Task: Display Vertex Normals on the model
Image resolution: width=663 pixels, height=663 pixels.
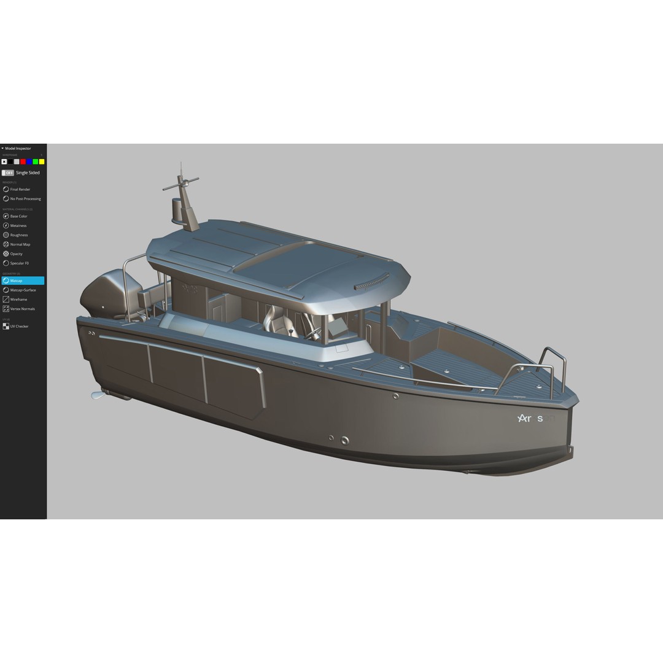Action: point(19,309)
